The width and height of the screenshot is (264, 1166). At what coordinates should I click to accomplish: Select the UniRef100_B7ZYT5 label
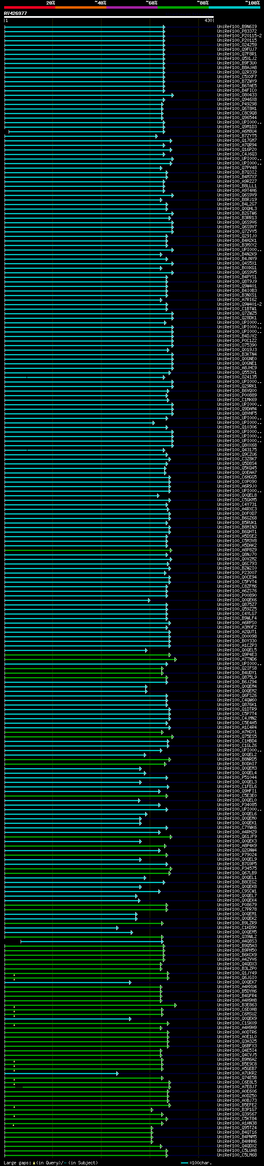[237, 136]
